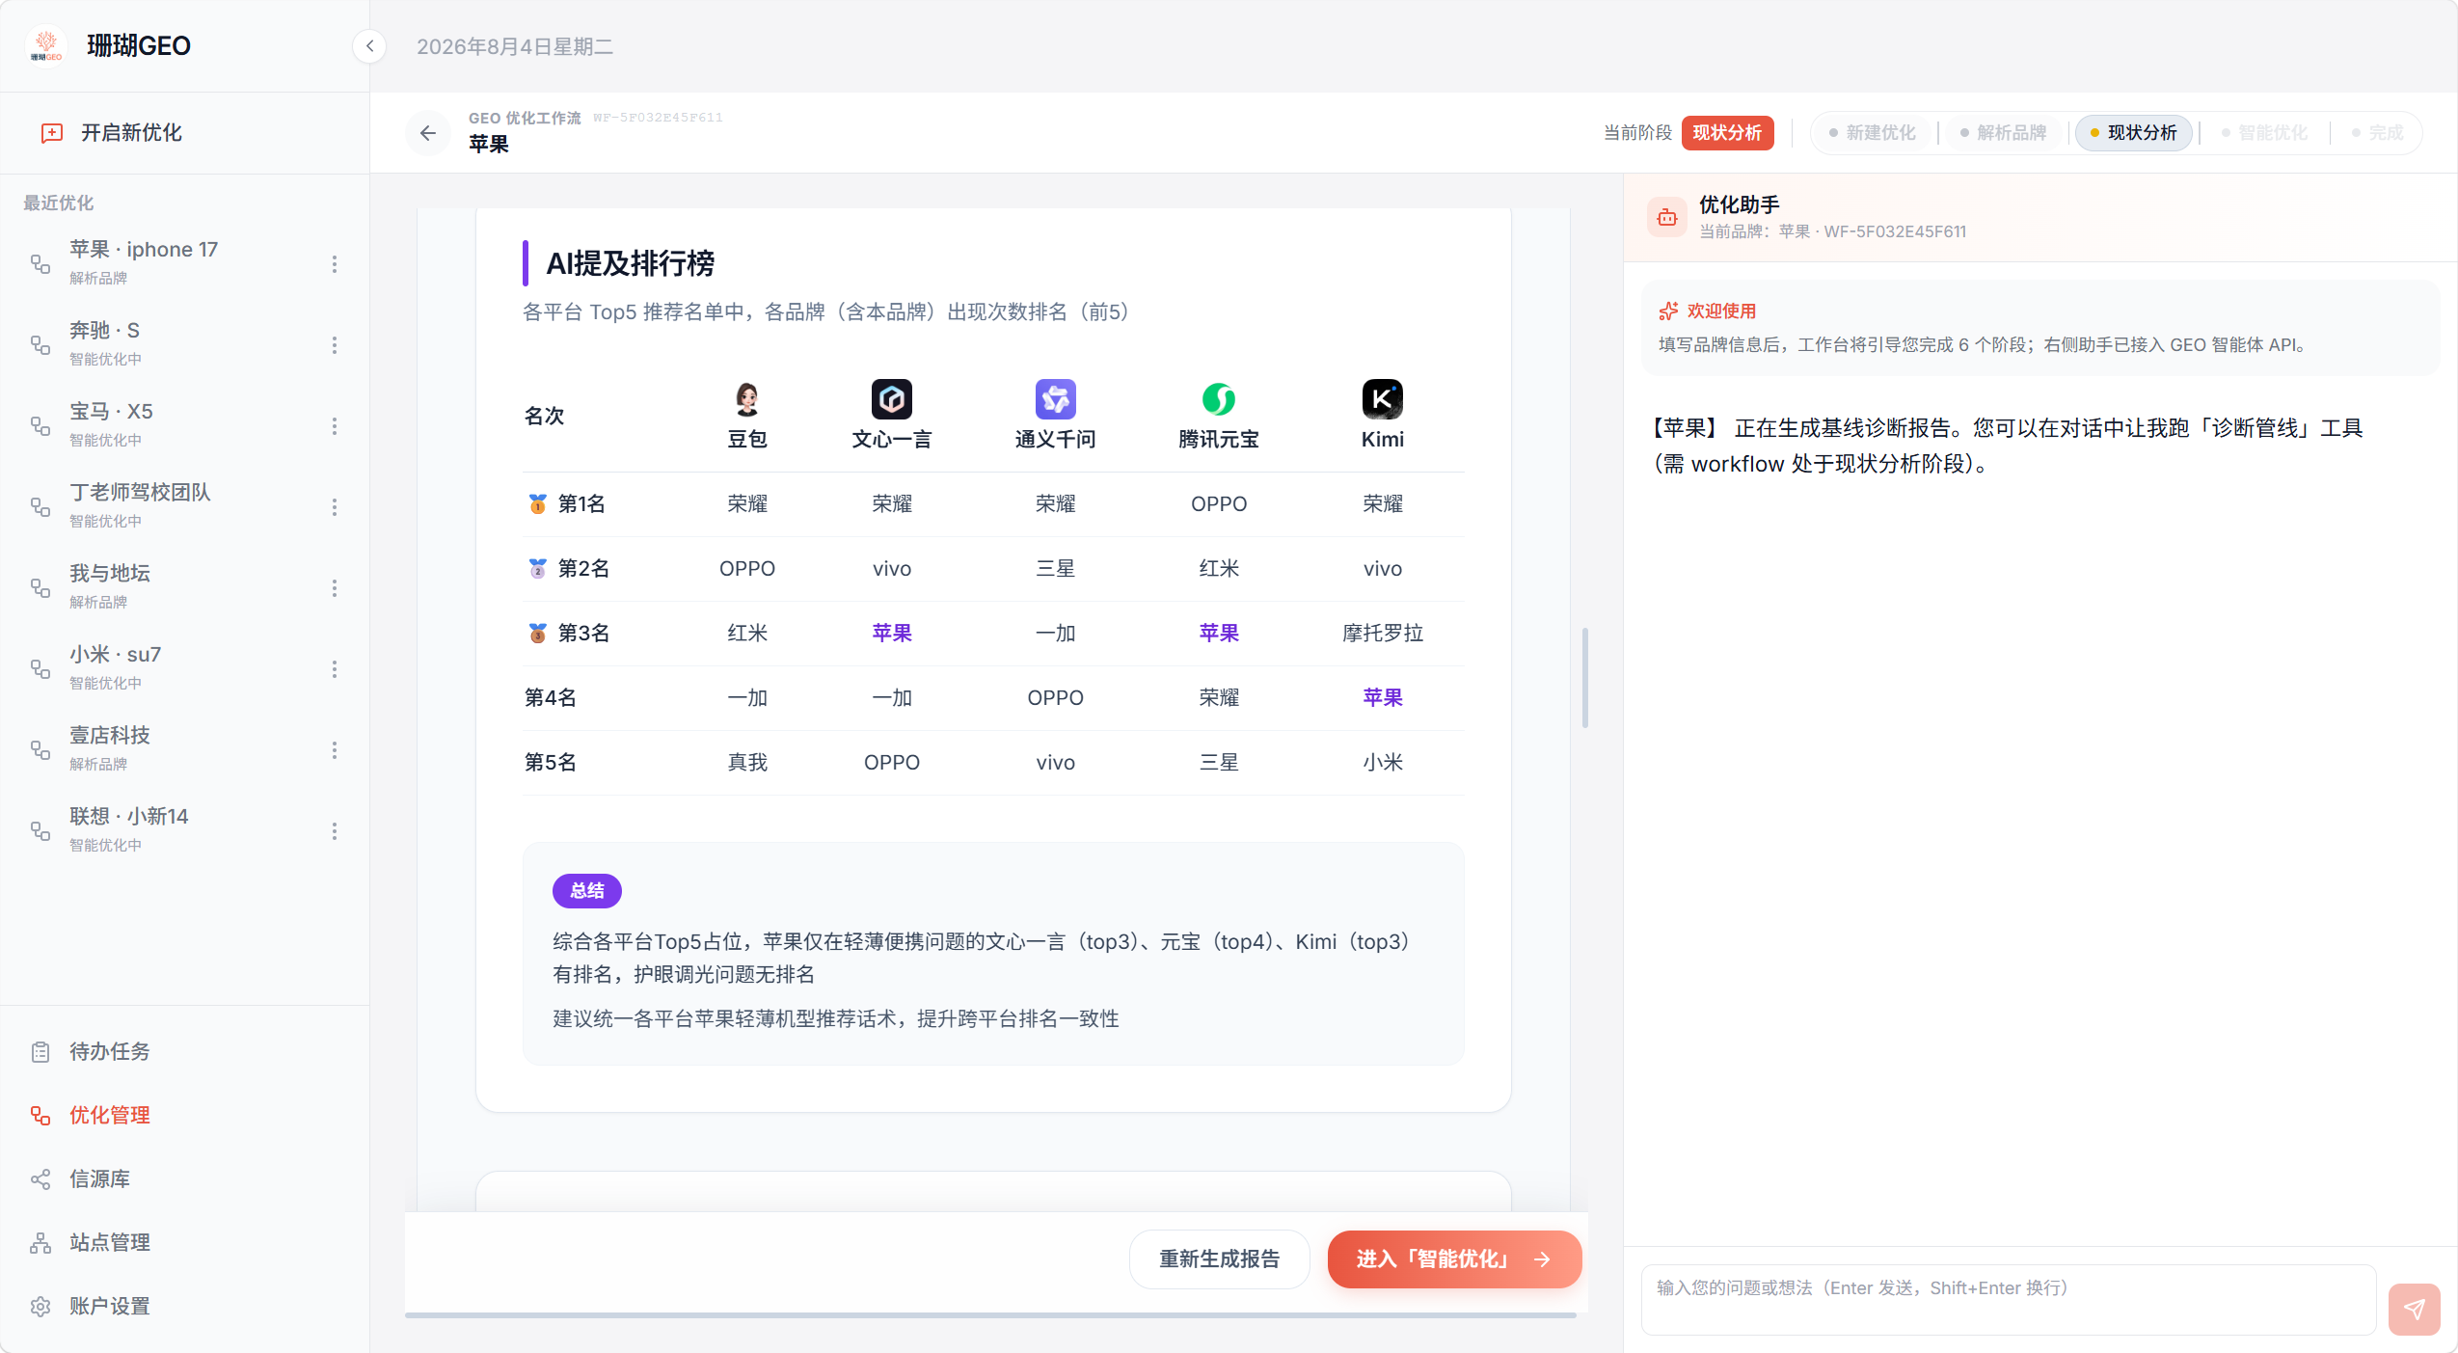Click the 进入「智能优化」 button
Image resolution: width=2458 pixels, height=1353 pixels.
pyautogui.click(x=1454, y=1258)
